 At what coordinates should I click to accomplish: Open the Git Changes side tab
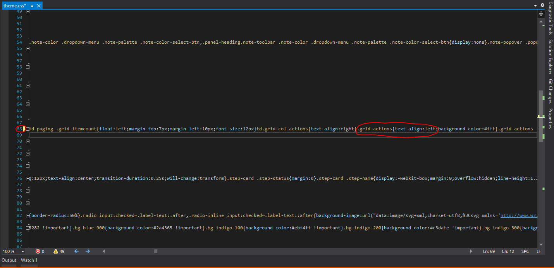pos(550,92)
